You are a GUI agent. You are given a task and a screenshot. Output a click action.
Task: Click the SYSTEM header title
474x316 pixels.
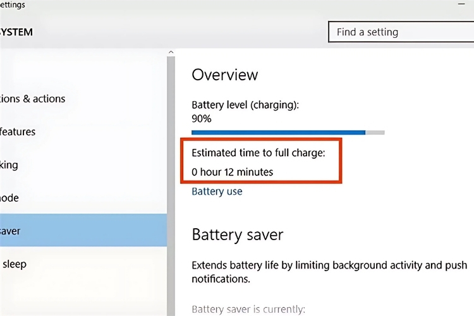click(16, 32)
